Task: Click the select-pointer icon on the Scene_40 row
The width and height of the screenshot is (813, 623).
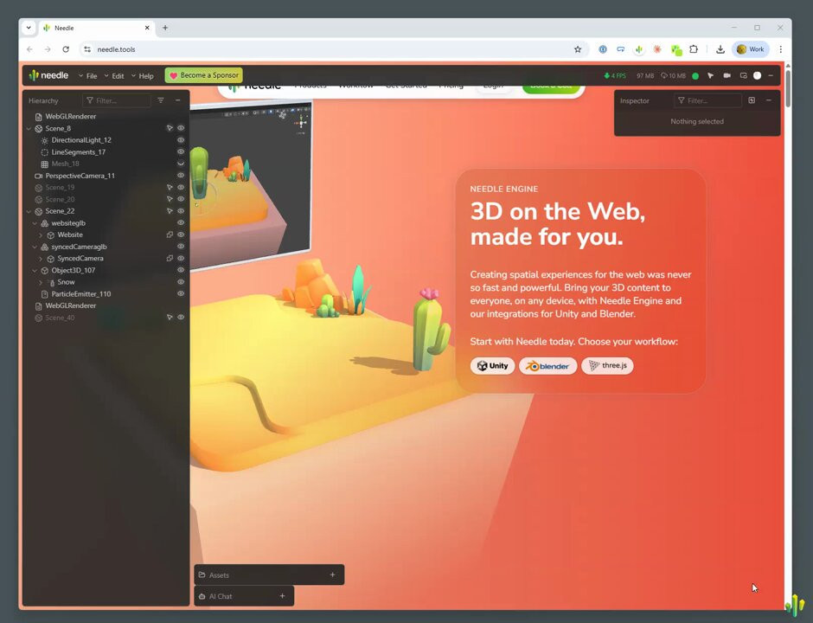Action: 170,318
